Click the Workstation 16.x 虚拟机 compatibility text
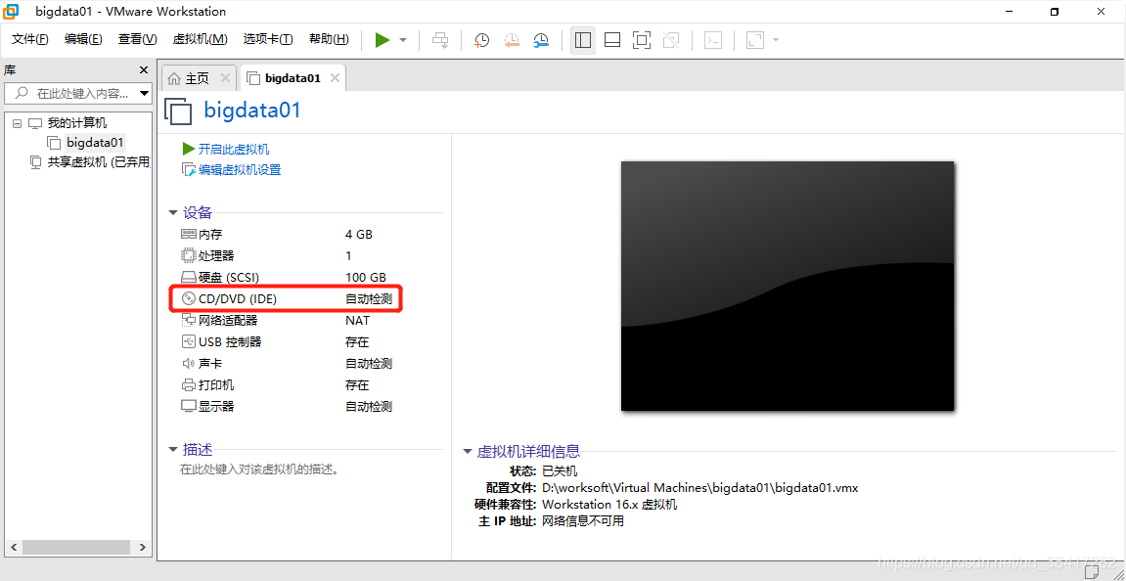The height and width of the screenshot is (581, 1126). [609, 504]
